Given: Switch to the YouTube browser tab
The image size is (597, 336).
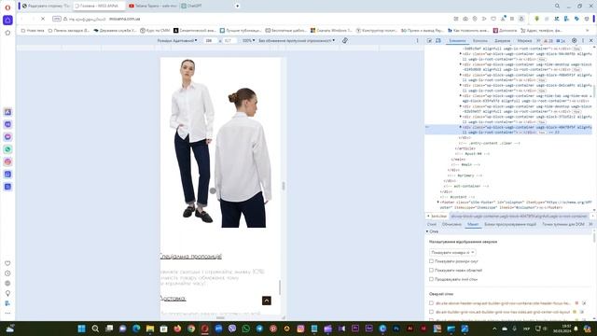Looking at the screenshot, I should tap(152, 7).
